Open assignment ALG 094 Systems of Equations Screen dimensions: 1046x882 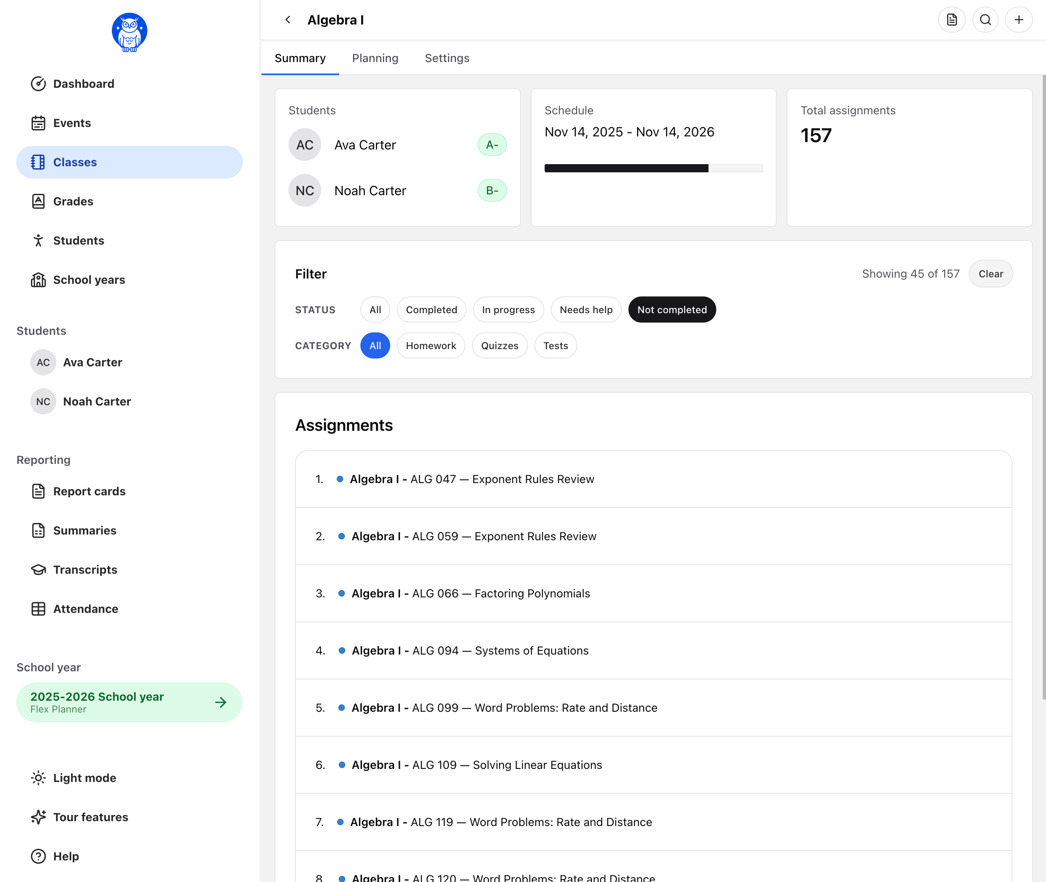pos(653,650)
